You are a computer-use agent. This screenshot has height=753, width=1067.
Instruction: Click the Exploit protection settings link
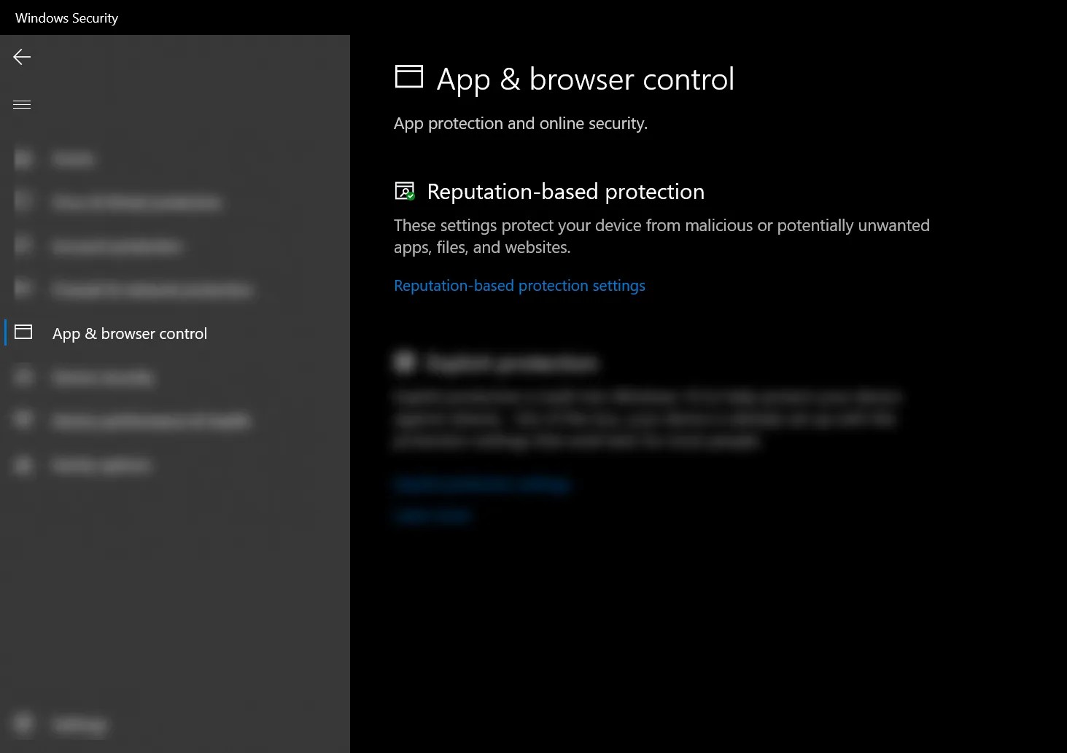pos(481,484)
